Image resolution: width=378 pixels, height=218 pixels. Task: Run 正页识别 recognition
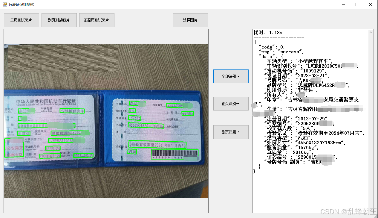point(231,104)
